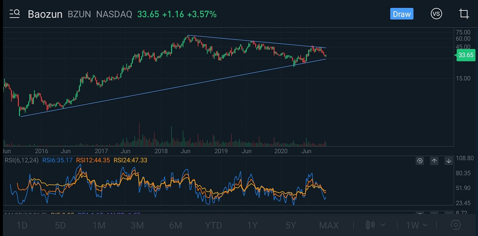Viewport: 478px width, 236px height.
Task: Click the Baozun stock name
Action: [x=45, y=14]
